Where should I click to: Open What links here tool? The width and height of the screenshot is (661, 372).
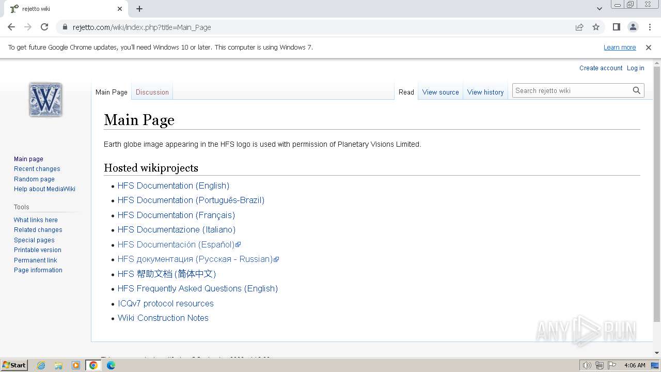36,220
